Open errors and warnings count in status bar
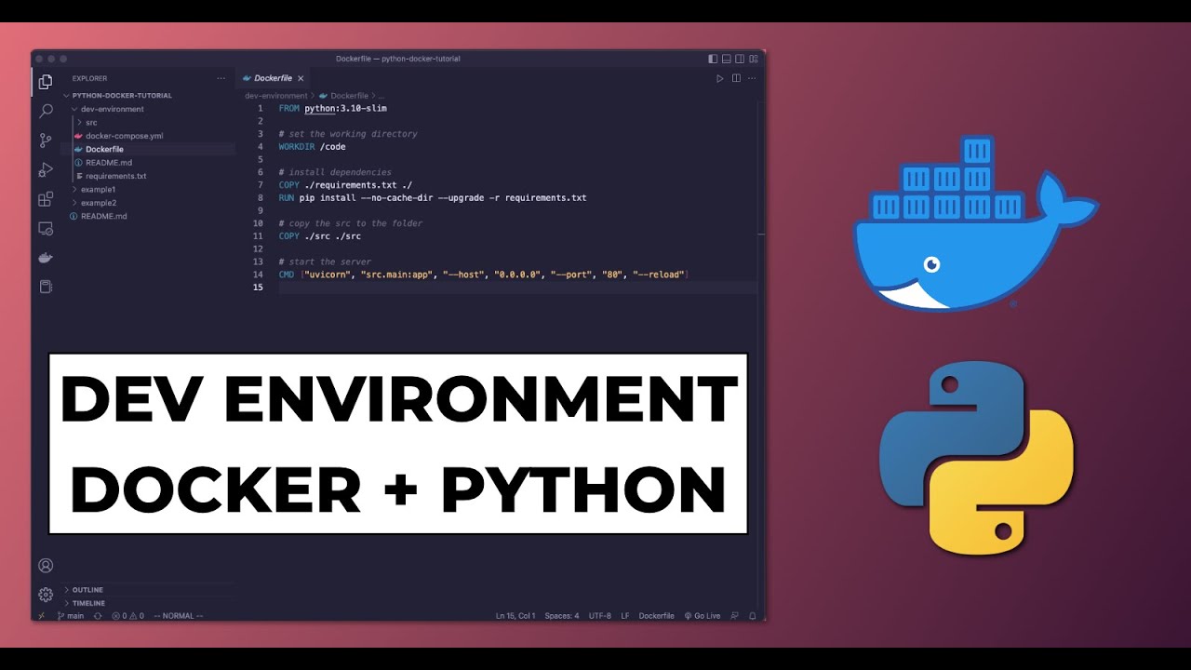Viewport: 1191px width, 670px height. tap(127, 616)
